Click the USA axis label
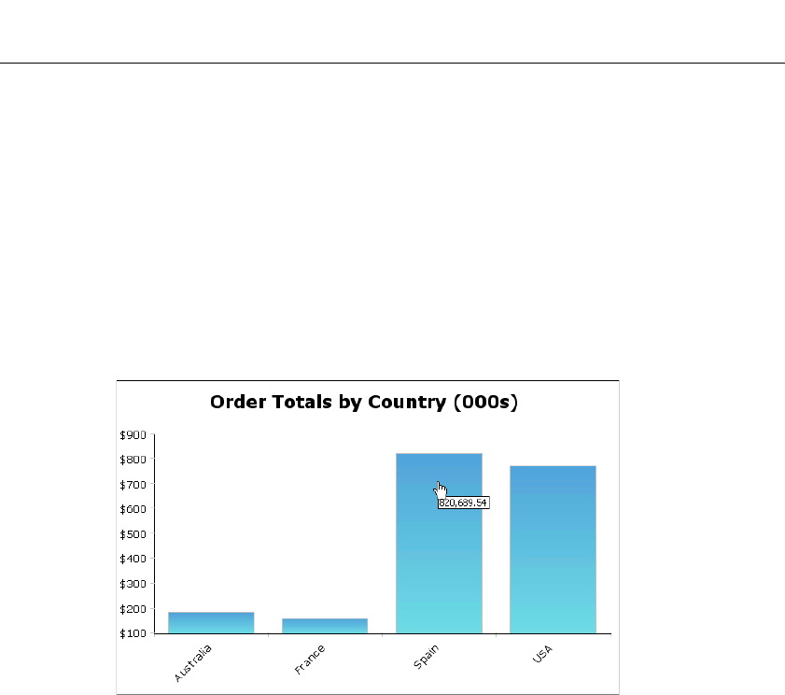Screen dimensions: 785x695 click(542, 654)
